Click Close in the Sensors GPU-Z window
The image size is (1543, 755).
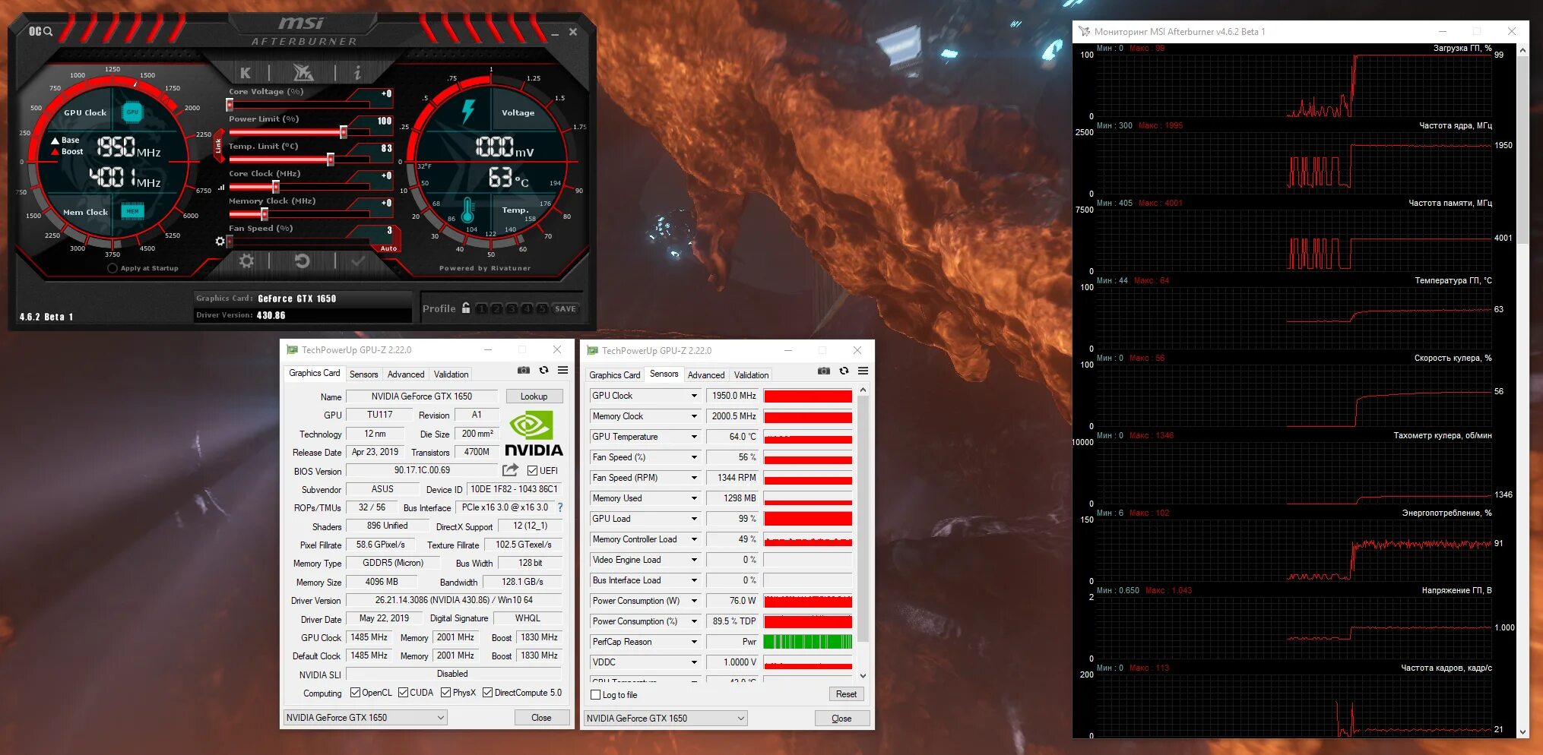pos(841,719)
